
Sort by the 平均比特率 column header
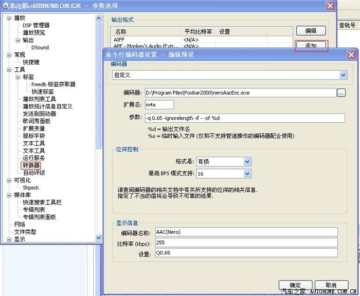[x=197, y=32]
